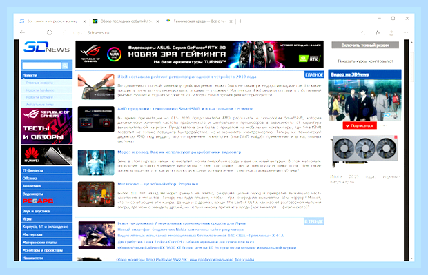
Task: Open the 'Мастерская' sidebar section
Action: pos(47,234)
